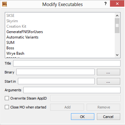The width and height of the screenshot is (125, 125).
Task: Toggle Close MO when started checkbox
Action: [7, 107]
